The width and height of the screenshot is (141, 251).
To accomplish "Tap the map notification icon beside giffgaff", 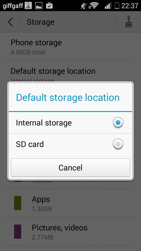I will [28, 6].
